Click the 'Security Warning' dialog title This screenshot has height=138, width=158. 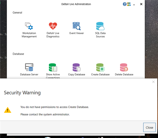pyautogui.click(x=22, y=93)
